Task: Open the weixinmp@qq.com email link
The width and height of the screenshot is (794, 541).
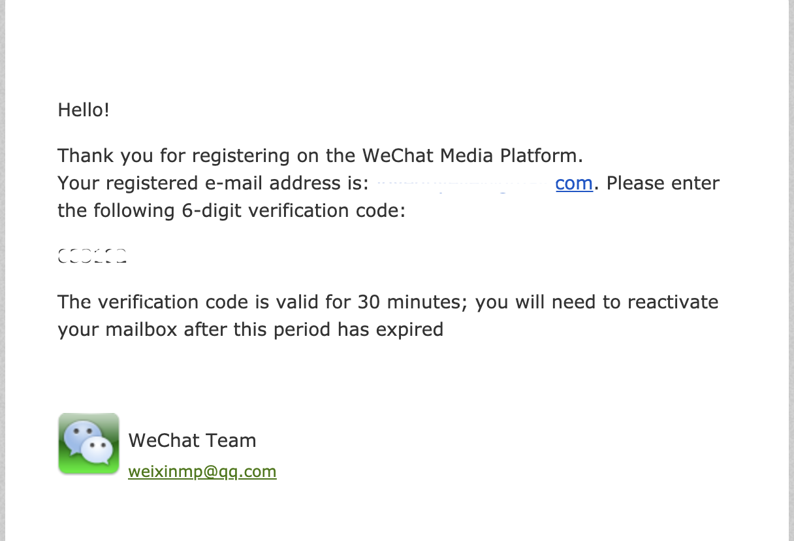Action: click(202, 471)
